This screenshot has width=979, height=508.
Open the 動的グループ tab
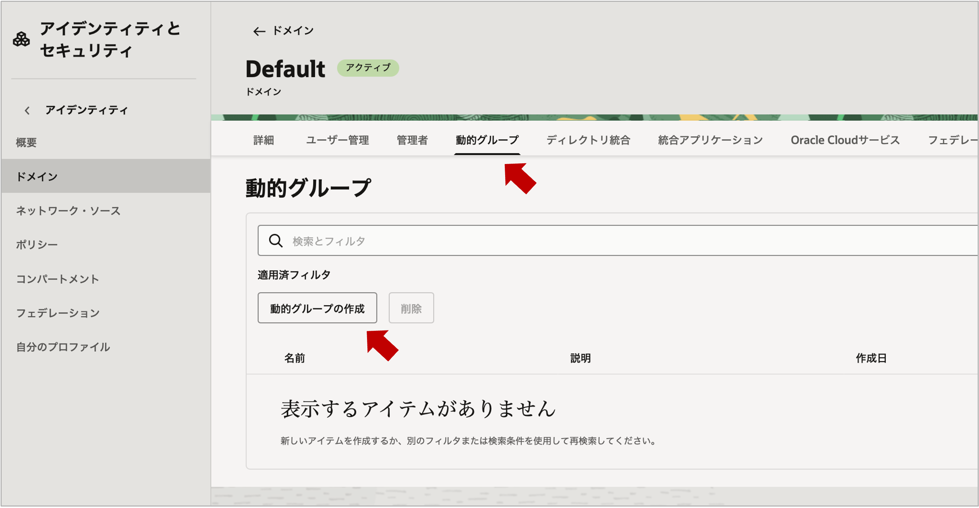click(x=487, y=140)
